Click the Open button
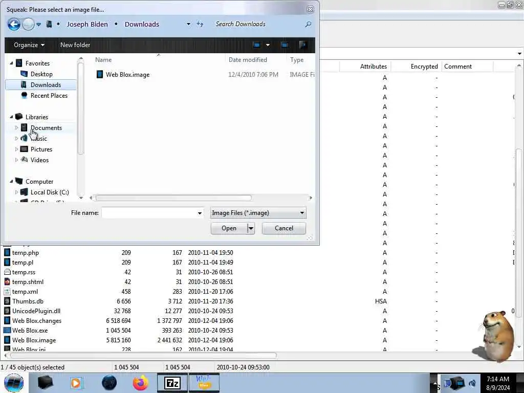 pyautogui.click(x=229, y=228)
